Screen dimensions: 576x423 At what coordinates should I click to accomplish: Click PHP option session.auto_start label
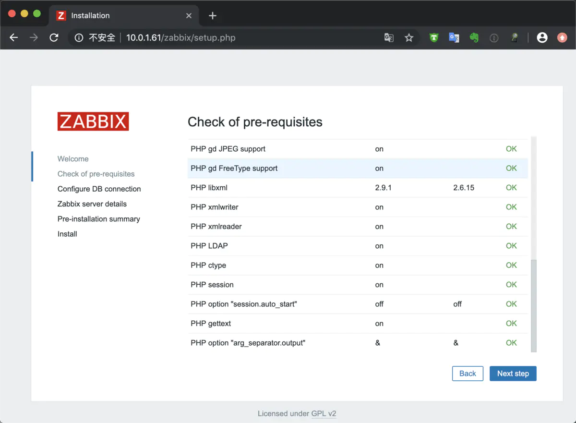coord(244,304)
